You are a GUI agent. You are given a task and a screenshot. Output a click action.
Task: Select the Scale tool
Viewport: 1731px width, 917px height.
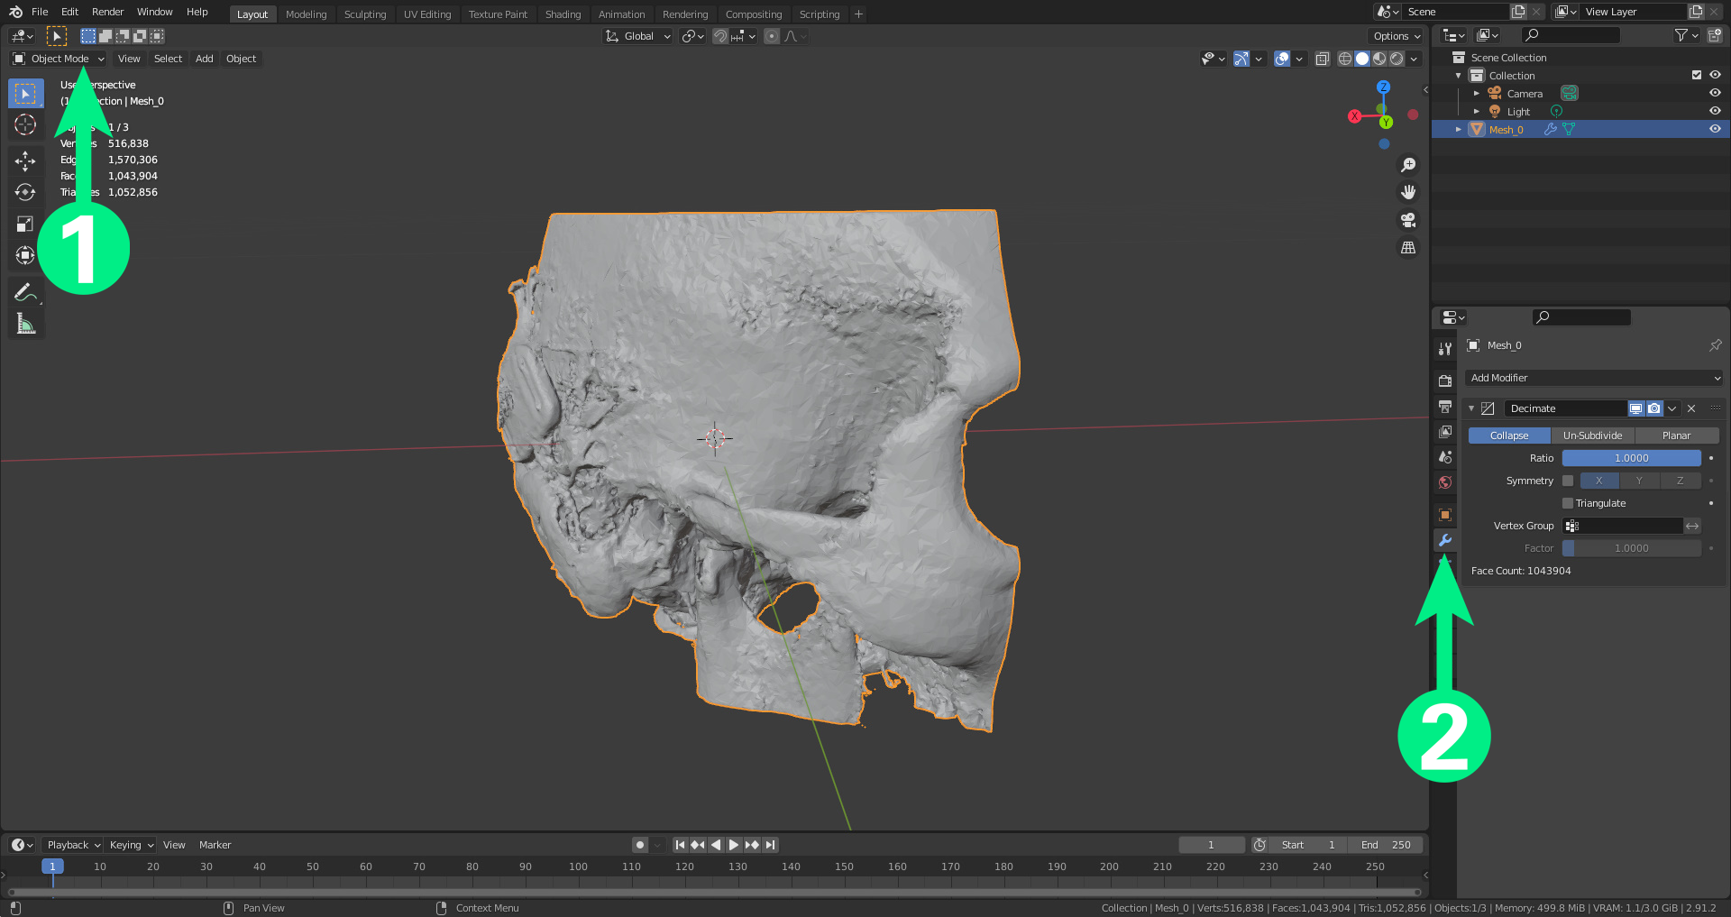pyautogui.click(x=25, y=224)
